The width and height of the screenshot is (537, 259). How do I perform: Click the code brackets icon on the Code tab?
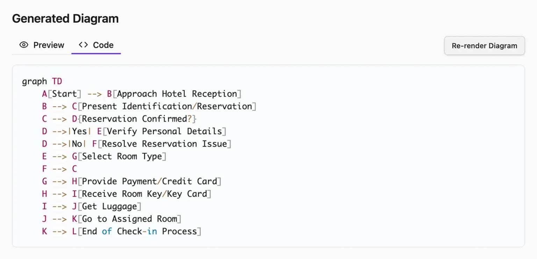click(83, 45)
